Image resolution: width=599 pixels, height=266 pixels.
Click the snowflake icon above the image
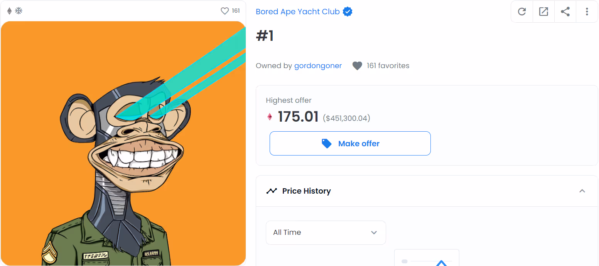pyautogui.click(x=19, y=11)
